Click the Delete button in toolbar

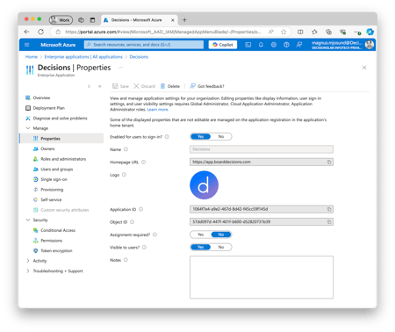(x=170, y=86)
